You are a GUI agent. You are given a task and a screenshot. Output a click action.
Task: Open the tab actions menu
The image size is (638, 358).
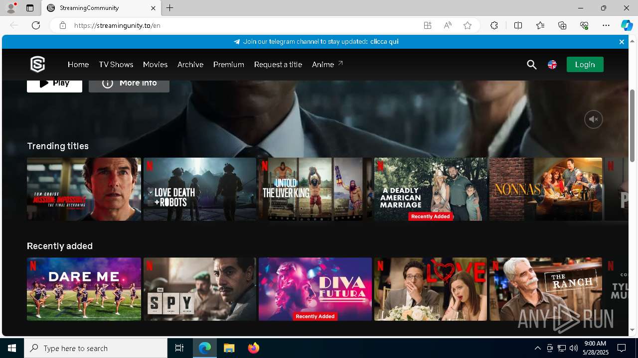tap(30, 8)
